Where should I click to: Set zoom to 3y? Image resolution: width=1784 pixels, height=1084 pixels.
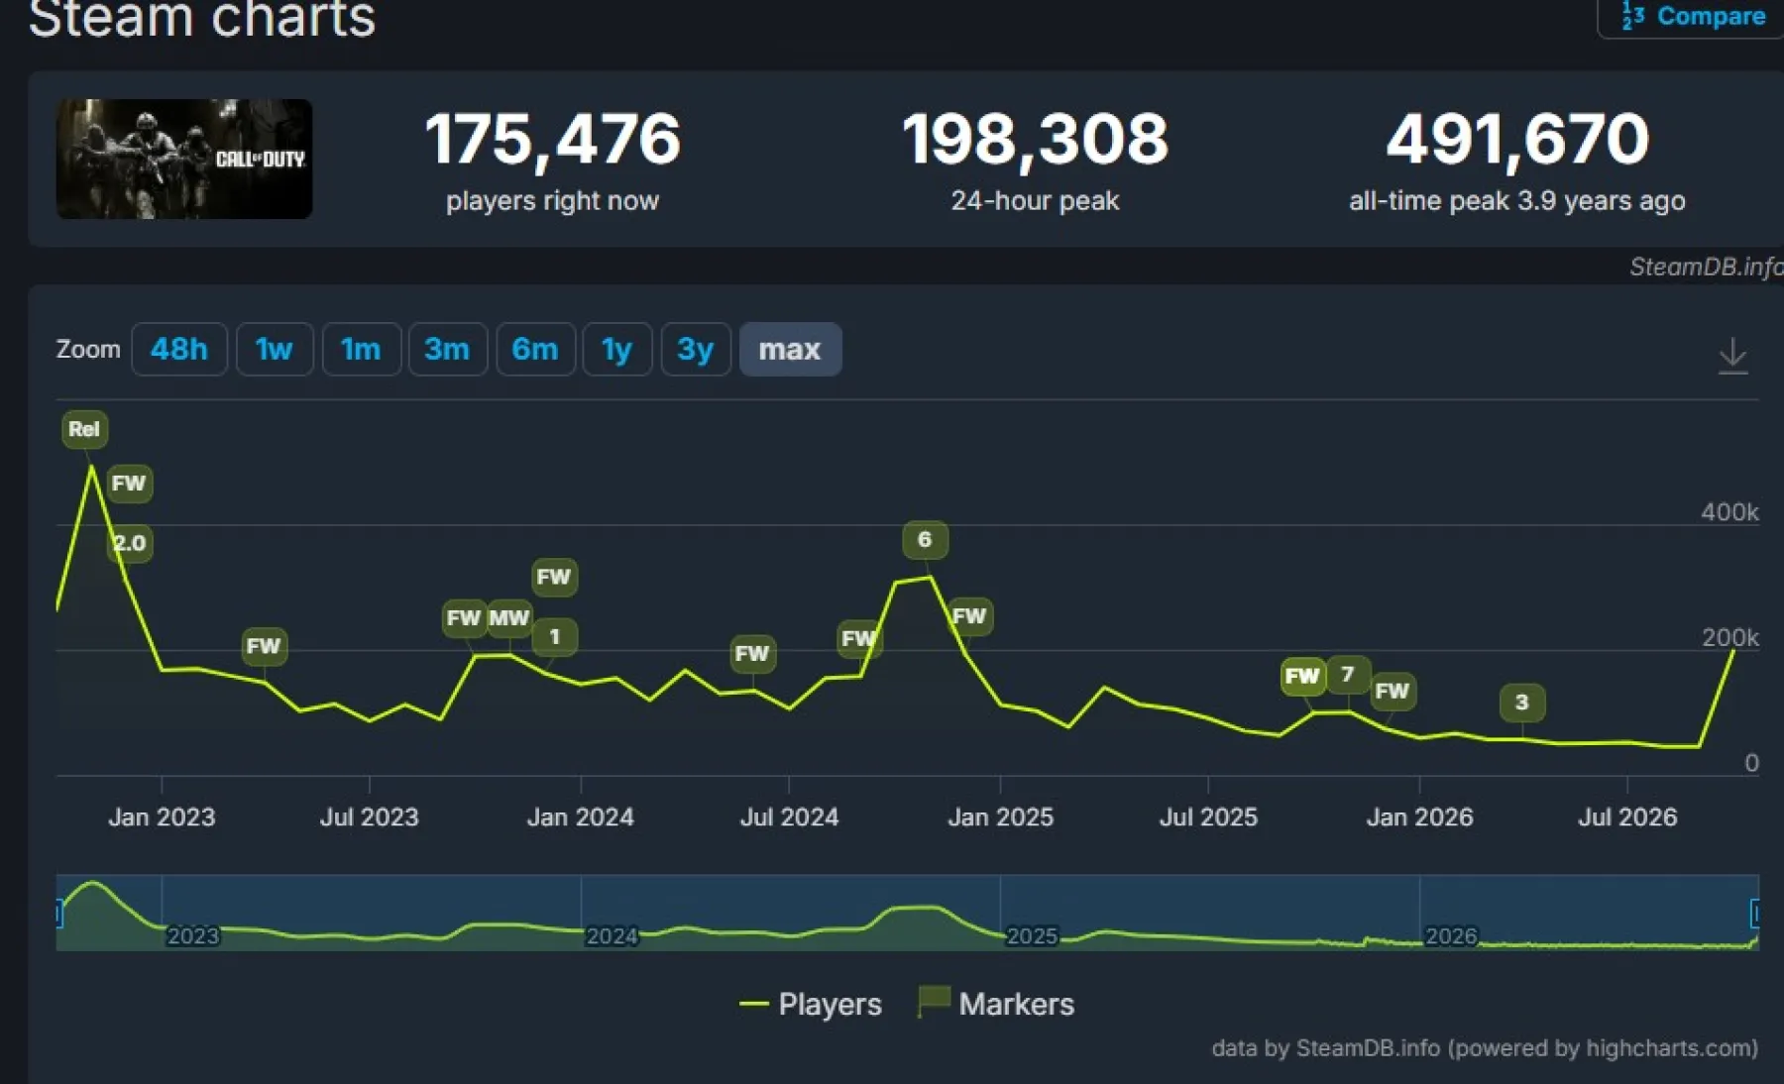(x=696, y=349)
